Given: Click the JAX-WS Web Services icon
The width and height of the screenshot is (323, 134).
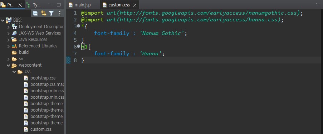Looking at the screenshot, I should tap(14, 33).
